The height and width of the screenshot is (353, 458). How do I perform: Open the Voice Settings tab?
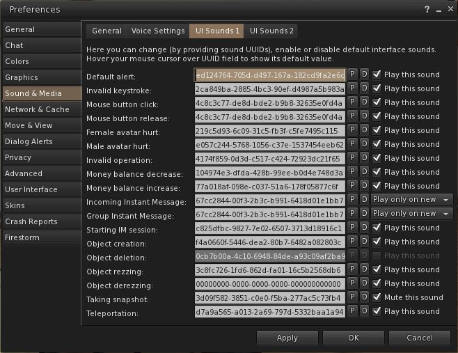tap(157, 31)
